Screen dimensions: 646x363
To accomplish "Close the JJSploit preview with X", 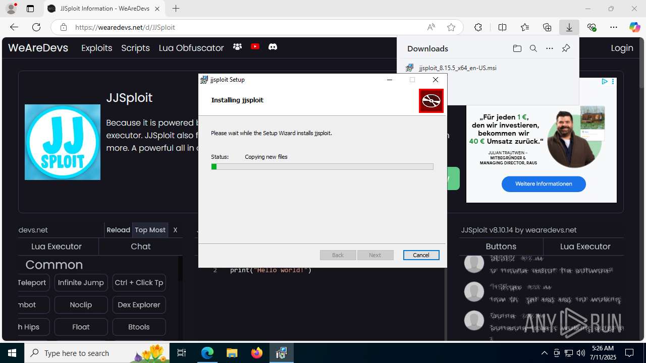I will tap(175, 230).
